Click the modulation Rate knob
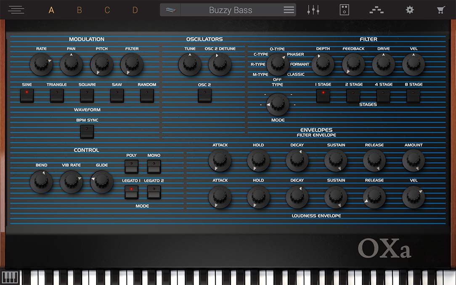 pyautogui.click(x=41, y=64)
